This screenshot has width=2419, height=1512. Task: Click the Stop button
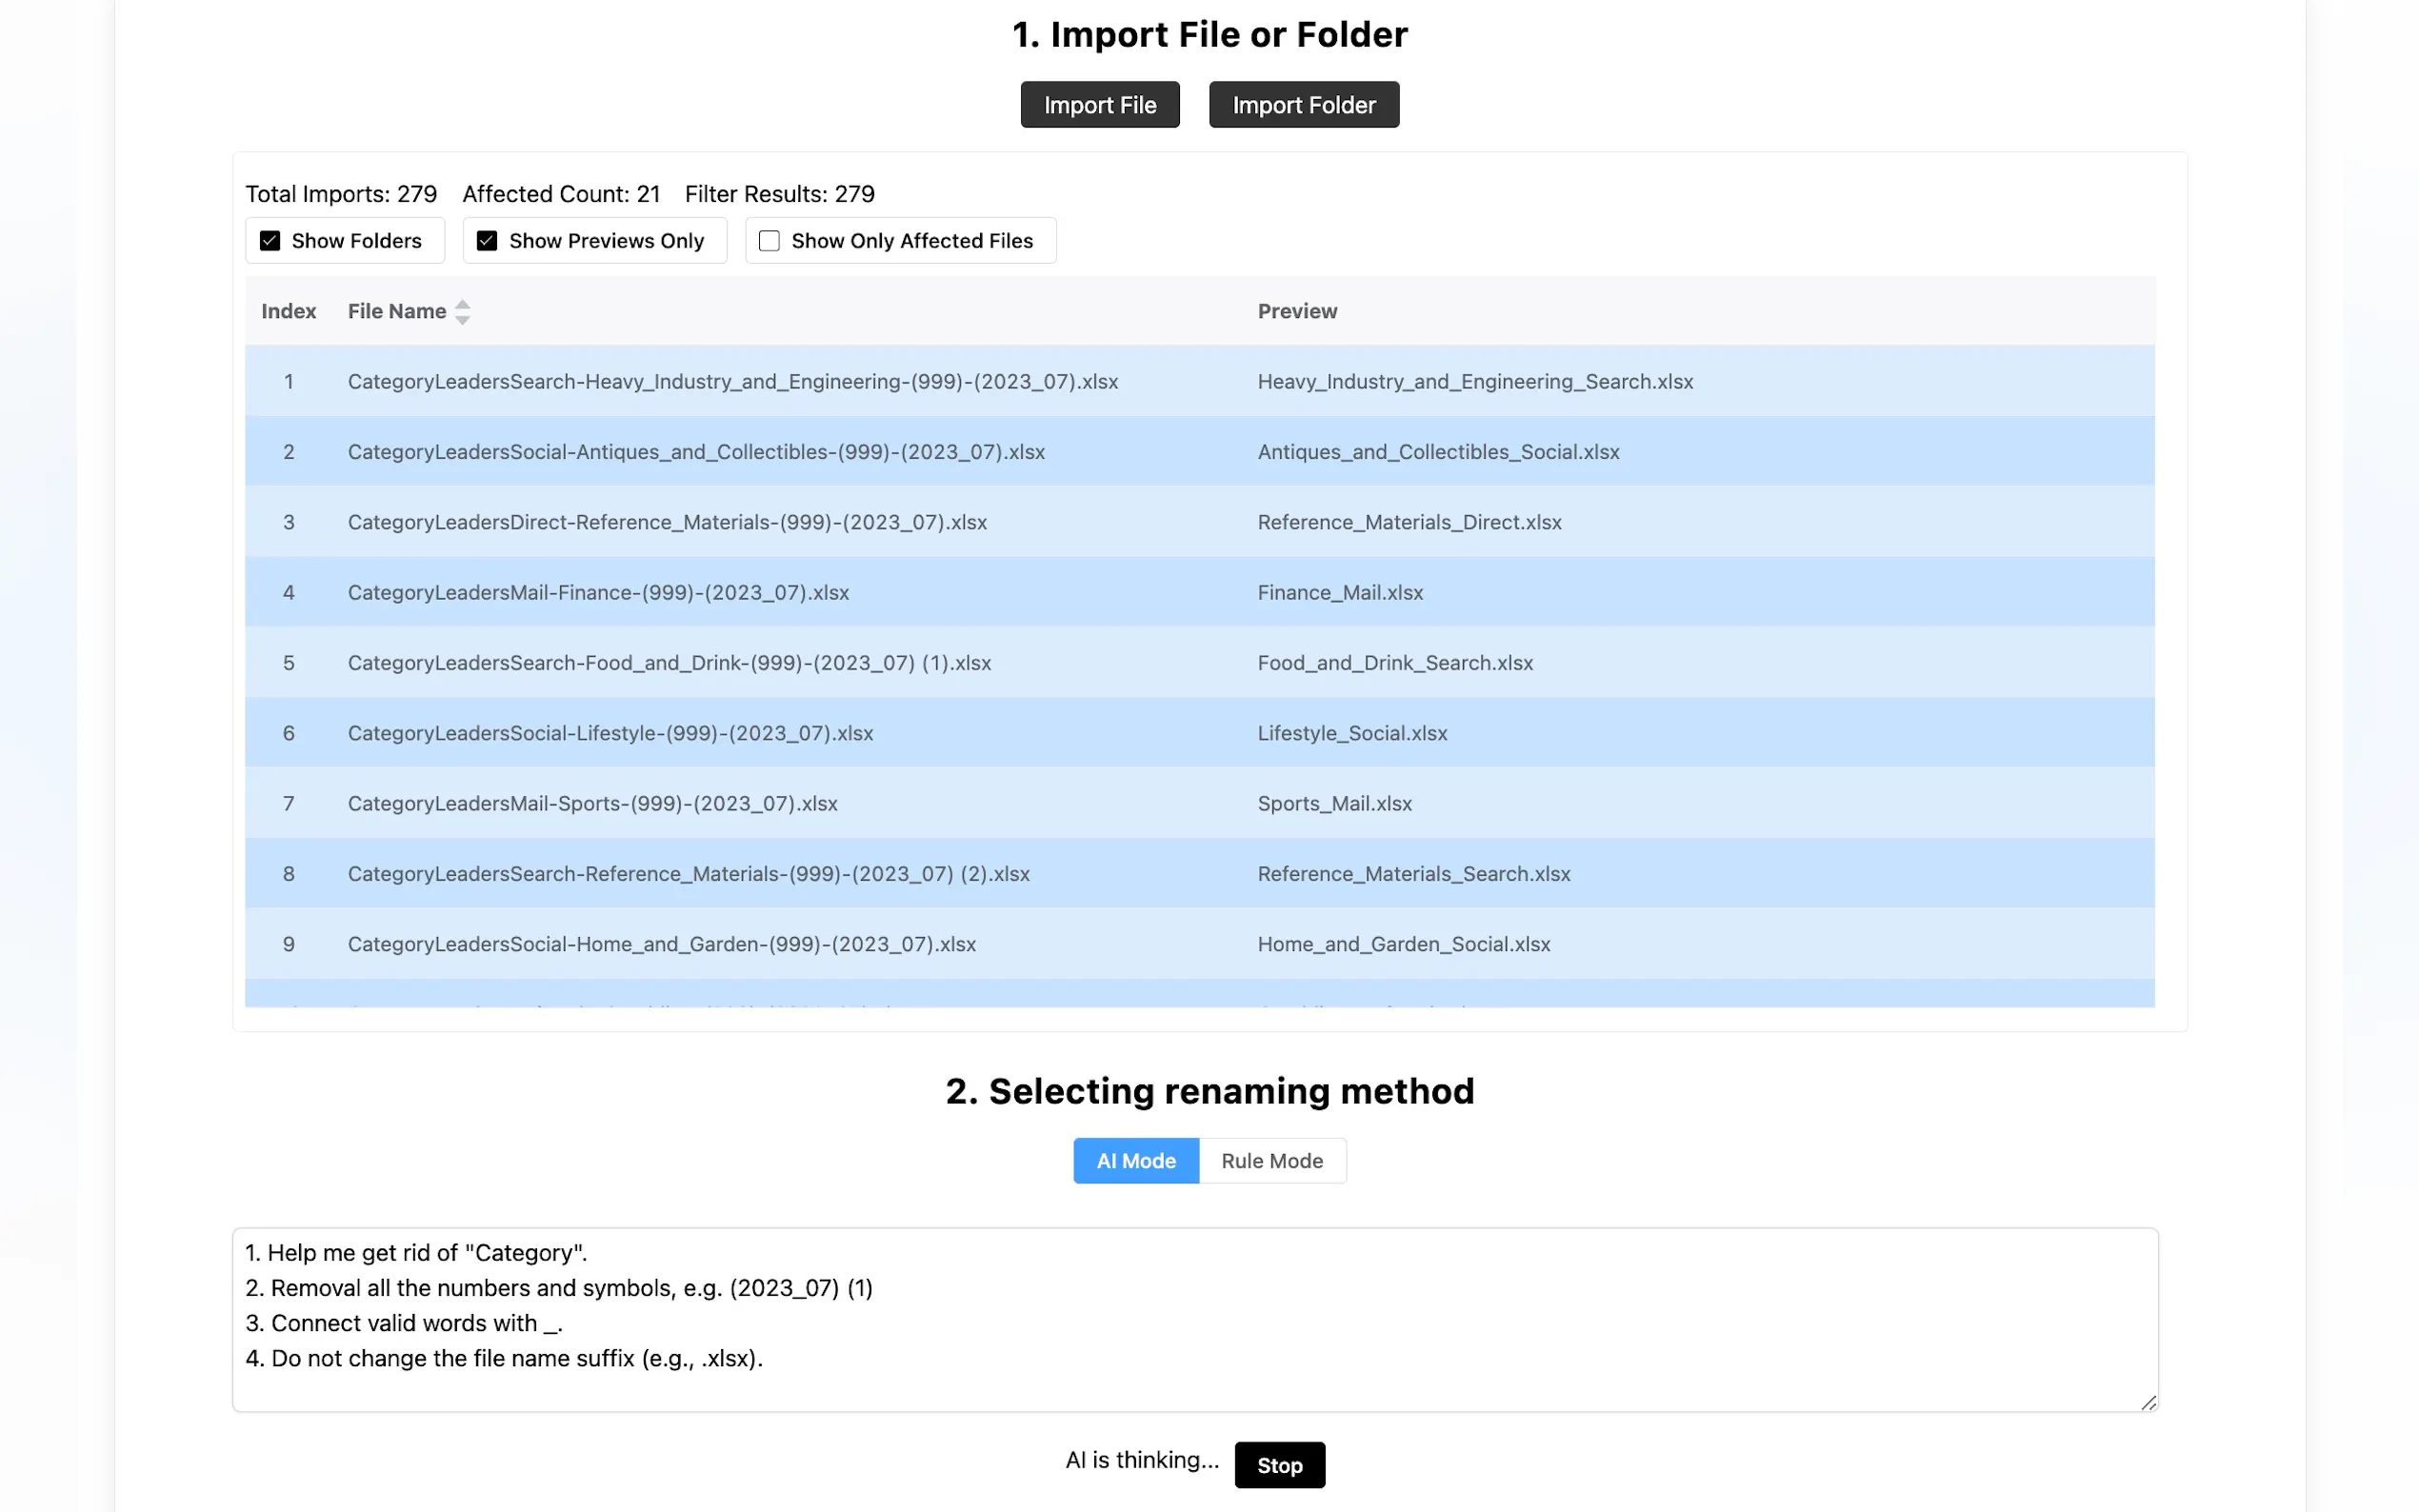click(x=1279, y=1464)
